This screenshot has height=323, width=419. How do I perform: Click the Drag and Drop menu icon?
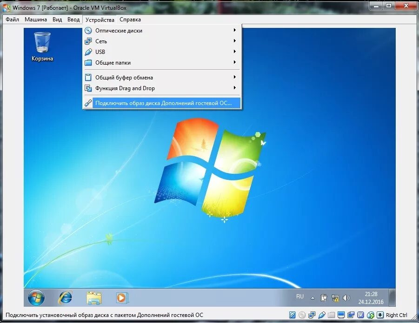pyautogui.click(x=88, y=88)
